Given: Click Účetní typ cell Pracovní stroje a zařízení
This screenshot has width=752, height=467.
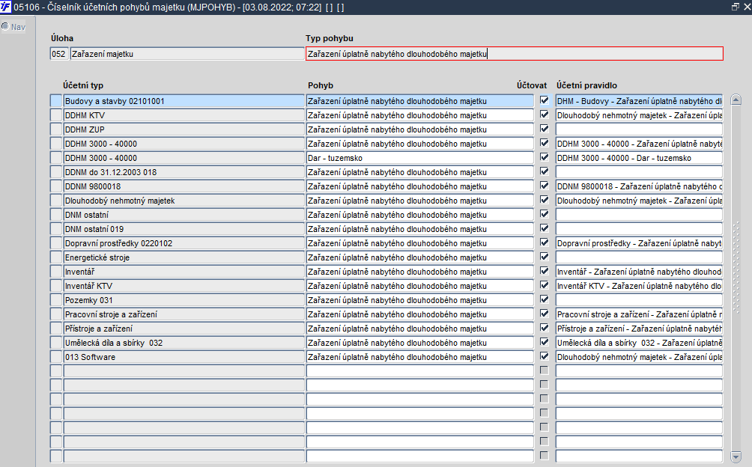Looking at the screenshot, I should tap(184, 314).
